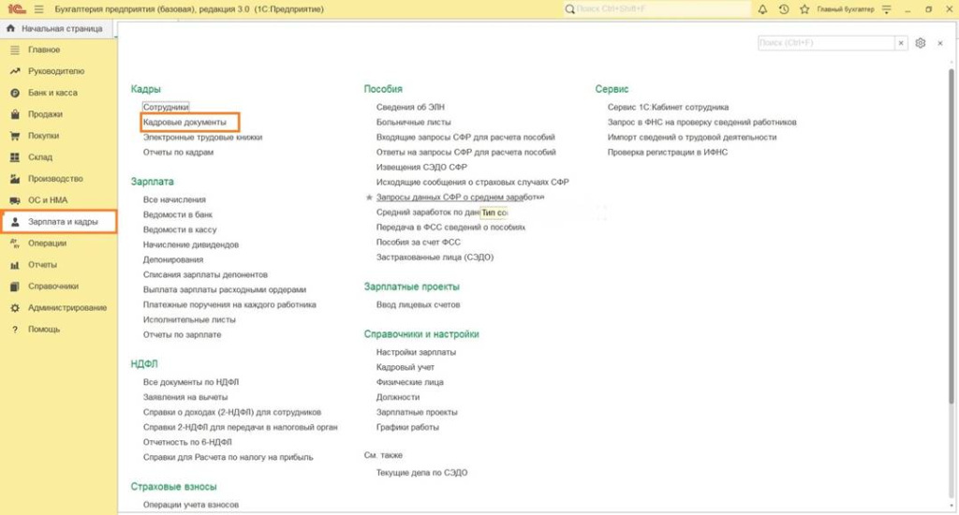Open service settings dropdown near Главный бухгалтер
Viewport: 959px width, 515px height.
[885, 8]
